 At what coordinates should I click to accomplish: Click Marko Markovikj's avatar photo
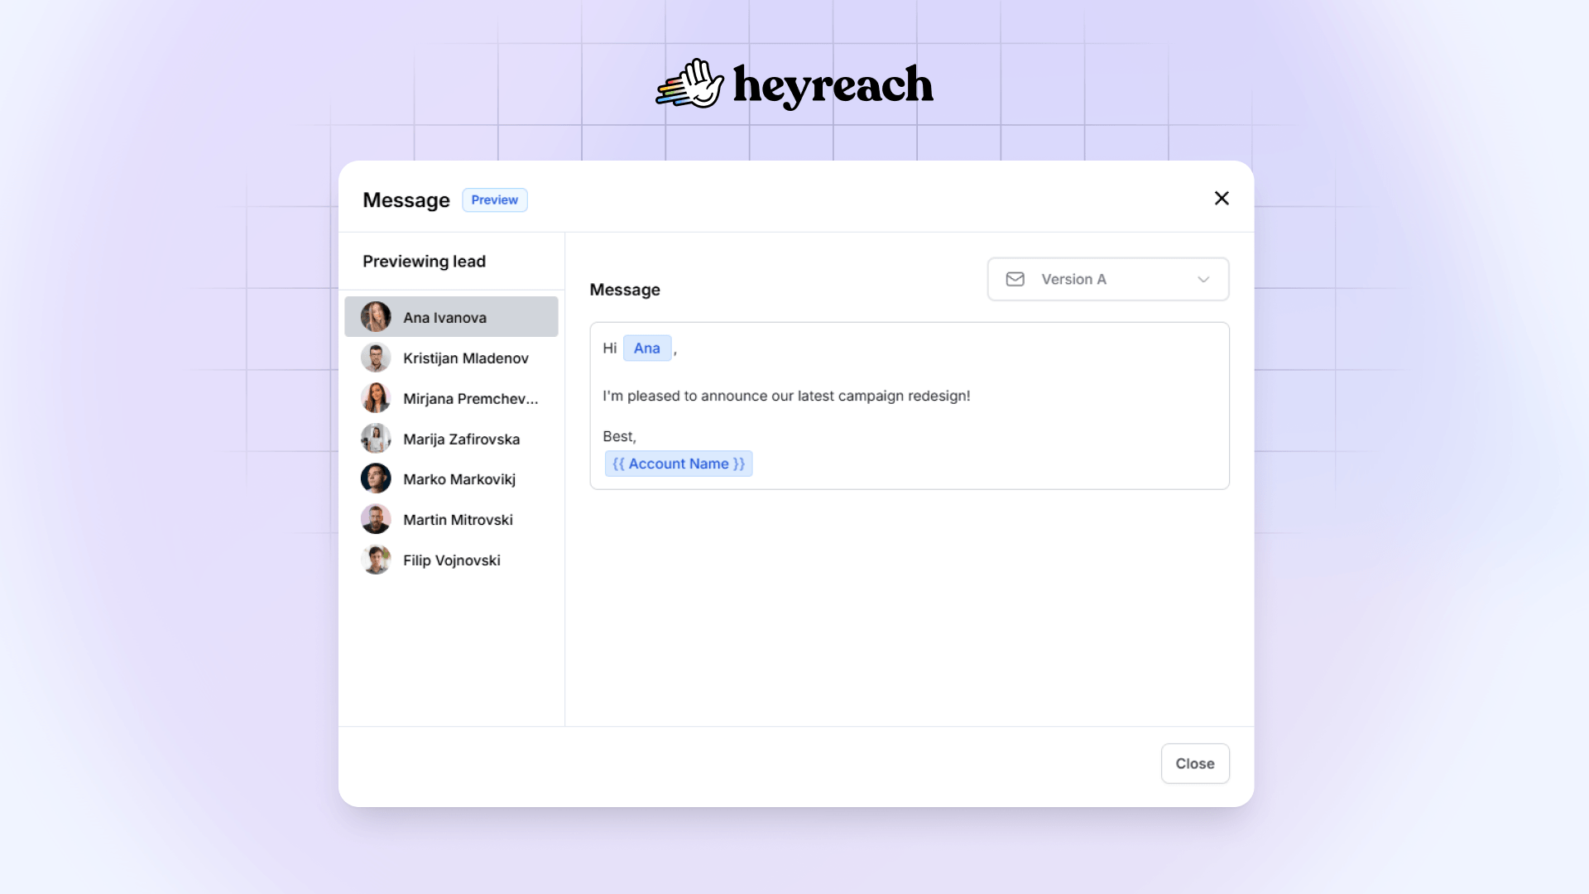click(x=376, y=479)
